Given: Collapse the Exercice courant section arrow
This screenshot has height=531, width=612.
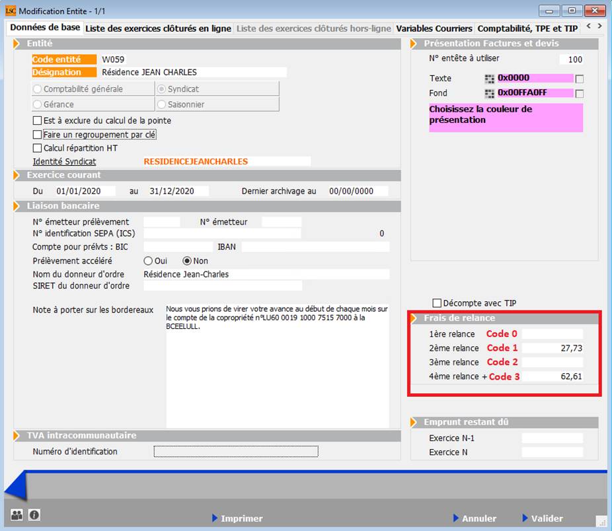Looking at the screenshot, I should coord(17,175).
